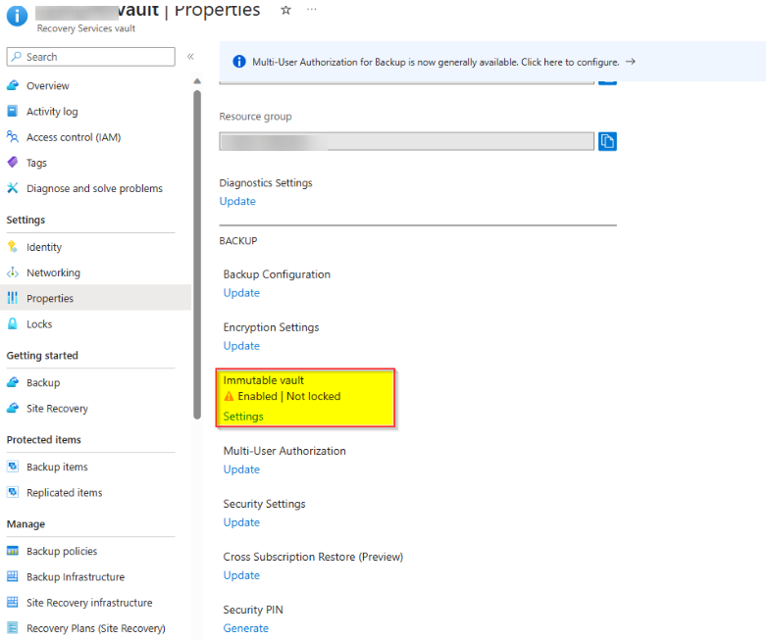Open the Locks menu item

click(39, 324)
